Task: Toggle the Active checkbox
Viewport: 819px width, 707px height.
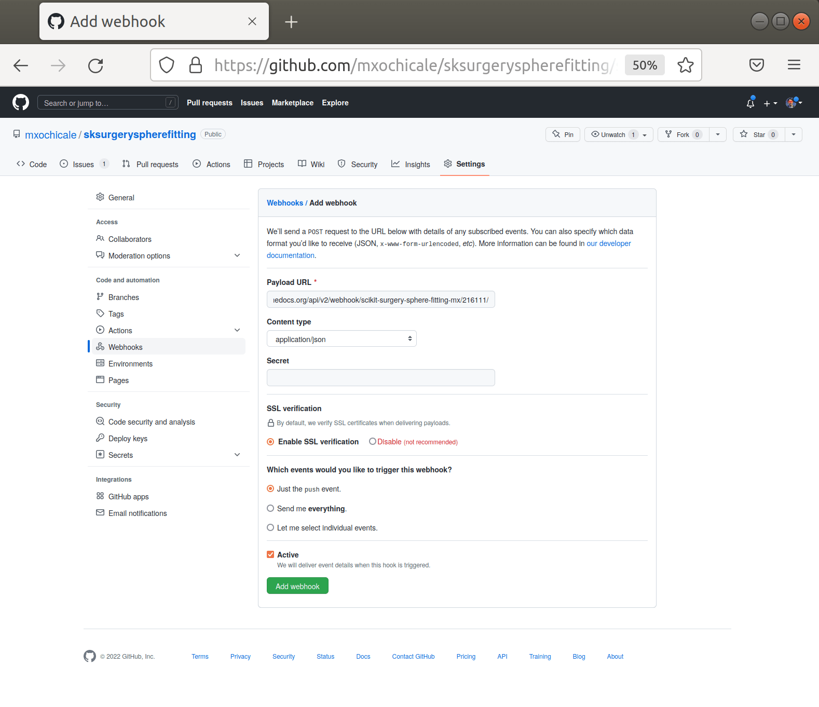Action: click(270, 554)
